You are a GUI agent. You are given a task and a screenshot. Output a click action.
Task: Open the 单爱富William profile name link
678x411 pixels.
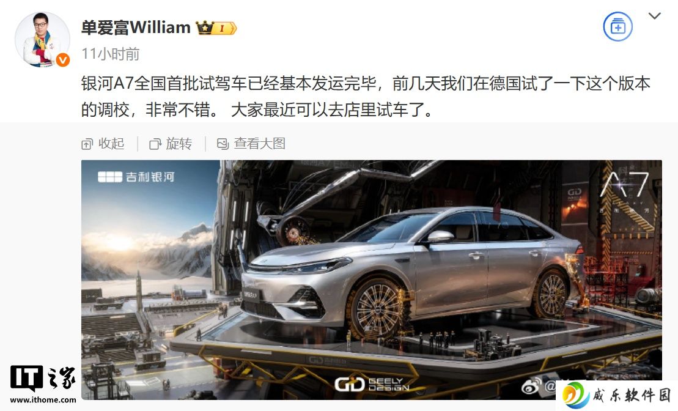(136, 28)
